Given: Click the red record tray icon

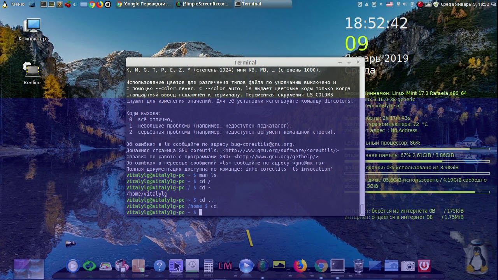Looking at the screenshot, I should (420, 5).
